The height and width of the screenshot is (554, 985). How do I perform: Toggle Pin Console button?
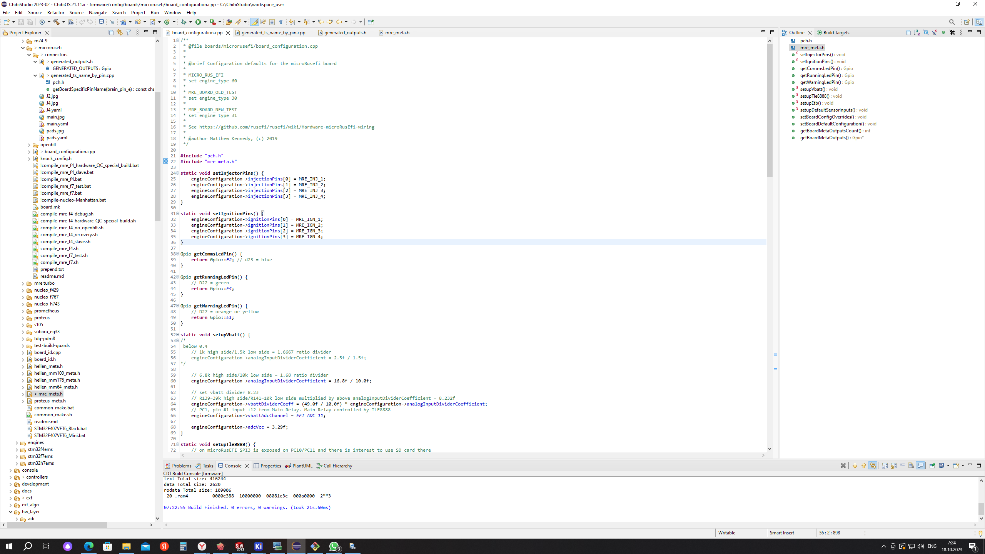pos(932,466)
